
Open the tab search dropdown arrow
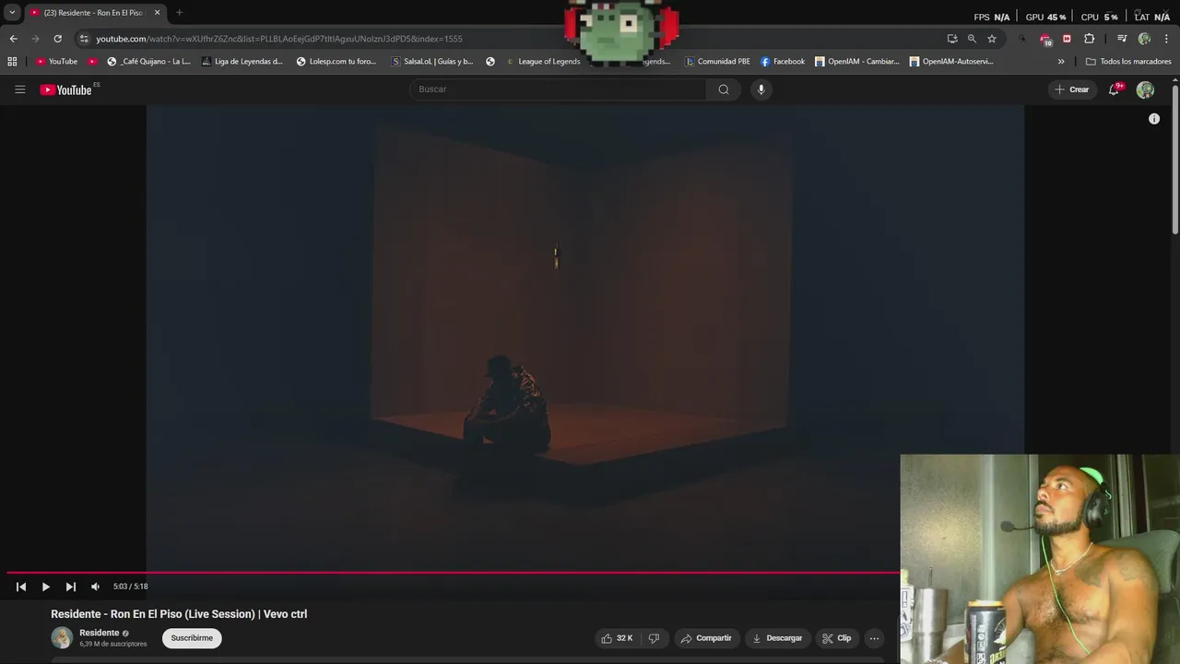[12, 13]
